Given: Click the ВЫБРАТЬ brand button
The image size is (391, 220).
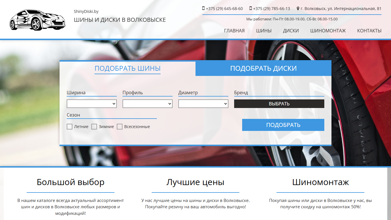Looking at the screenshot, I should tap(279, 104).
